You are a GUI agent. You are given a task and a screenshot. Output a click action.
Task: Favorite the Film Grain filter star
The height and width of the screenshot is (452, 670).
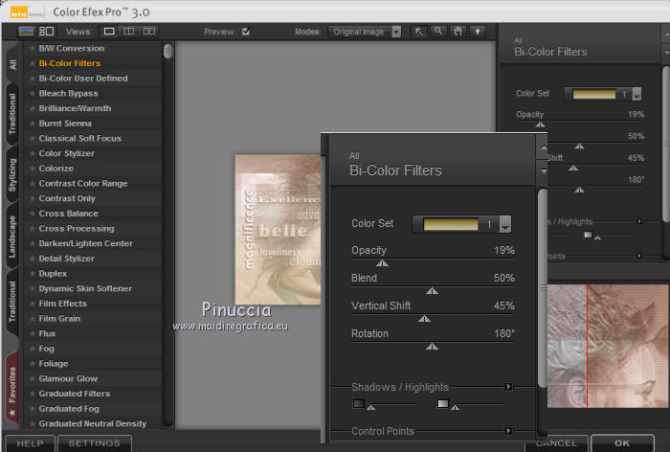tap(32, 319)
